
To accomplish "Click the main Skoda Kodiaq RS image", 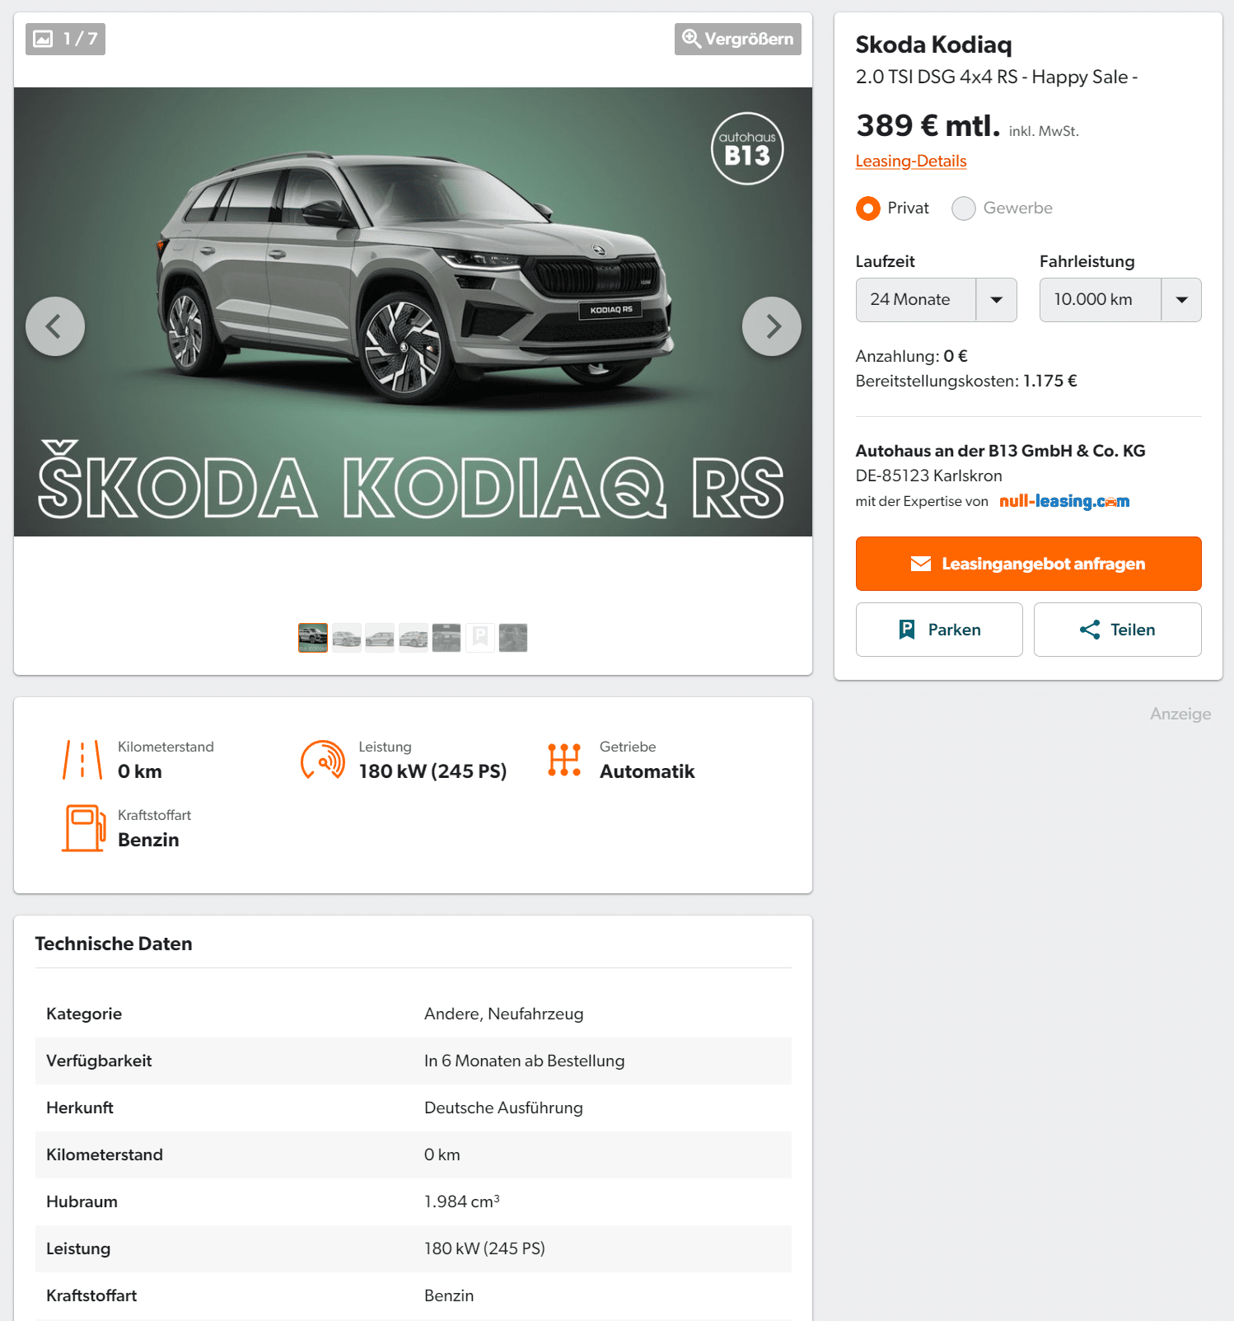I will pos(413,312).
